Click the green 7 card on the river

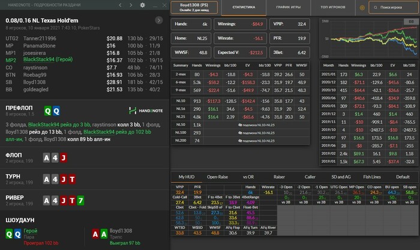point(80,200)
